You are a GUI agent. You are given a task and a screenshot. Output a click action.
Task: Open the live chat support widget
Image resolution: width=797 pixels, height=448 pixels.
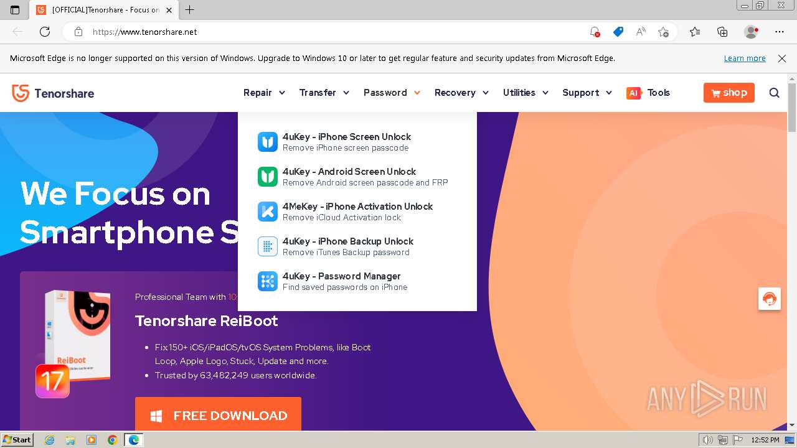click(770, 299)
